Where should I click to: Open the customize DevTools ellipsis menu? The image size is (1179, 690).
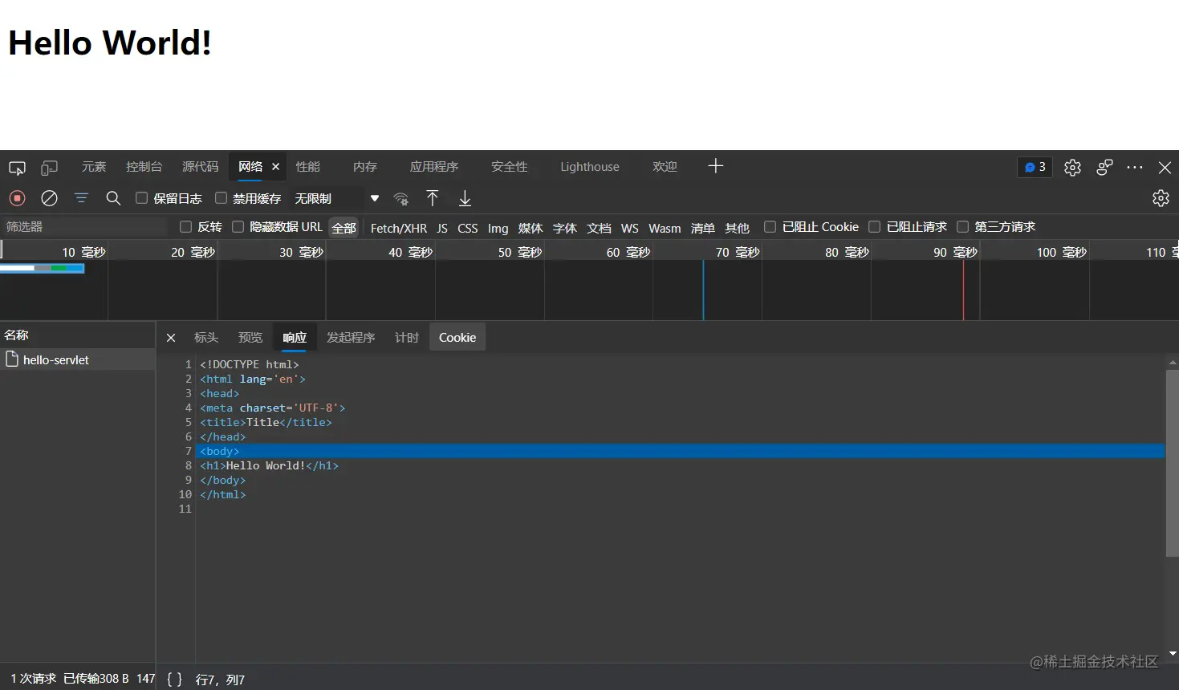(x=1134, y=167)
